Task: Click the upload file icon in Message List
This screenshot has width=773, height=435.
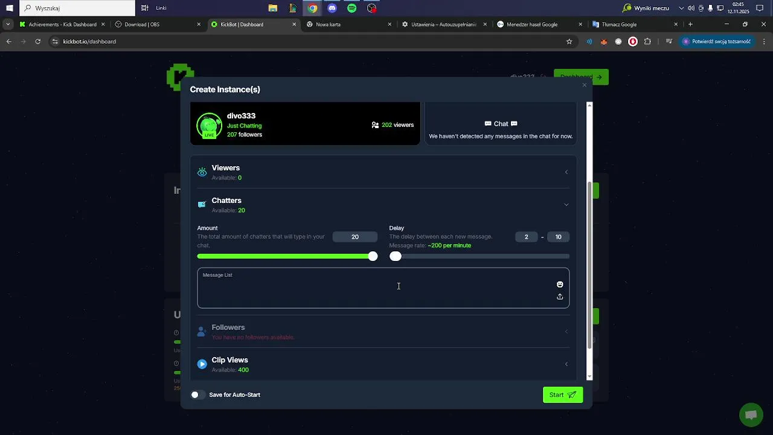Action: coord(560,297)
